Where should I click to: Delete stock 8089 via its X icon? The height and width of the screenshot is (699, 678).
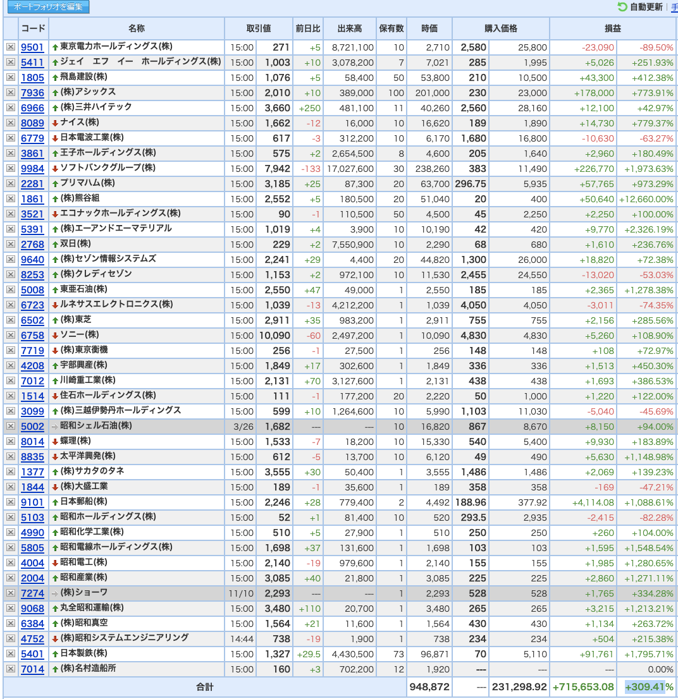tap(11, 123)
